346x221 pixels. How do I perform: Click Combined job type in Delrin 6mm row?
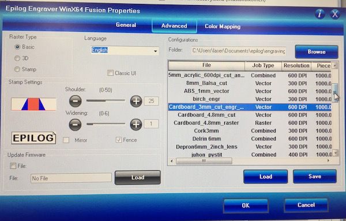coord(264,139)
